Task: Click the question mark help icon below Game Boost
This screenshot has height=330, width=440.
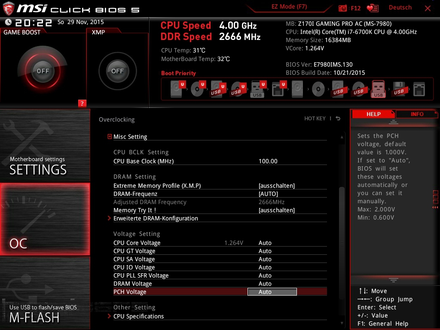Action: point(82,103)
